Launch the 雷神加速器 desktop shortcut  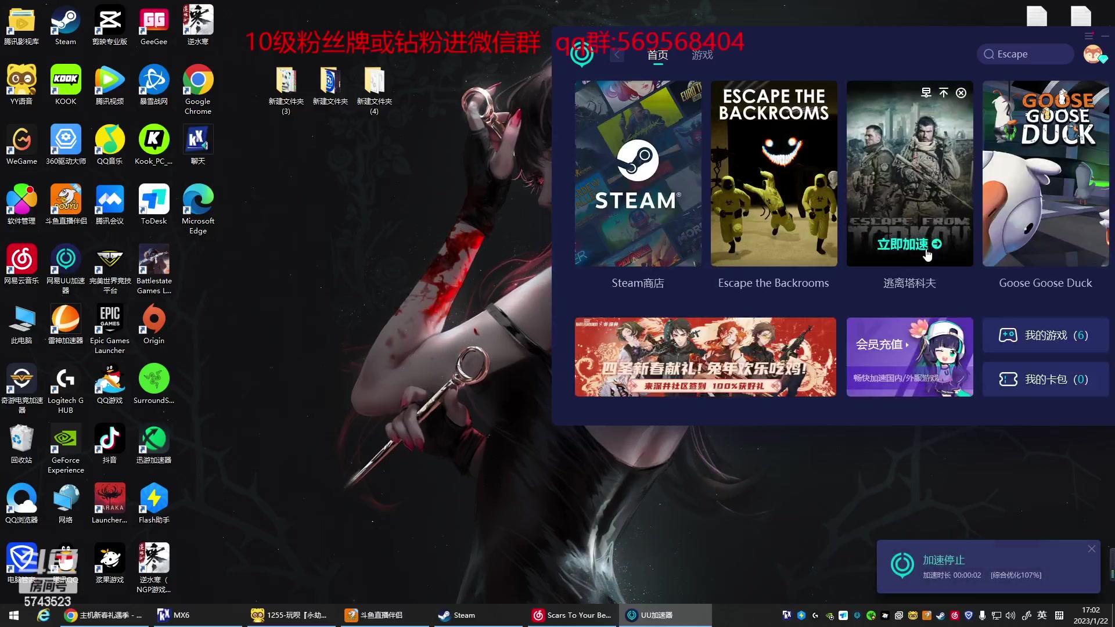[x=66, y=324]
